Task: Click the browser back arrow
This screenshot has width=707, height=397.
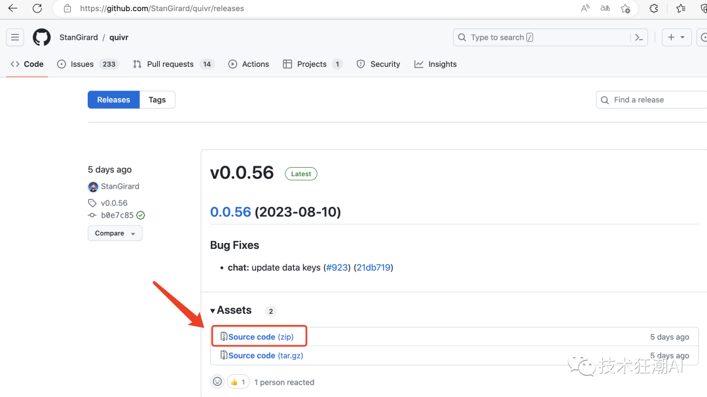Action: tap(12, 9)
